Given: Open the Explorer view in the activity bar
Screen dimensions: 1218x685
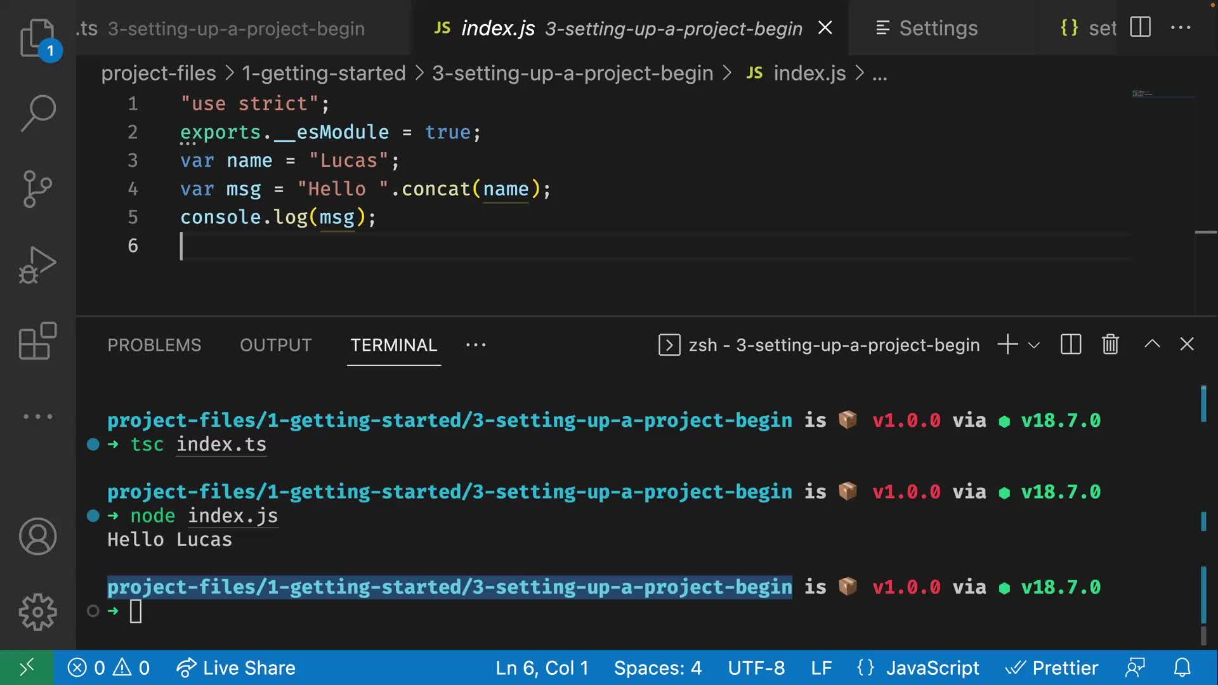Looking at the screenshot, I should (38, 38).
